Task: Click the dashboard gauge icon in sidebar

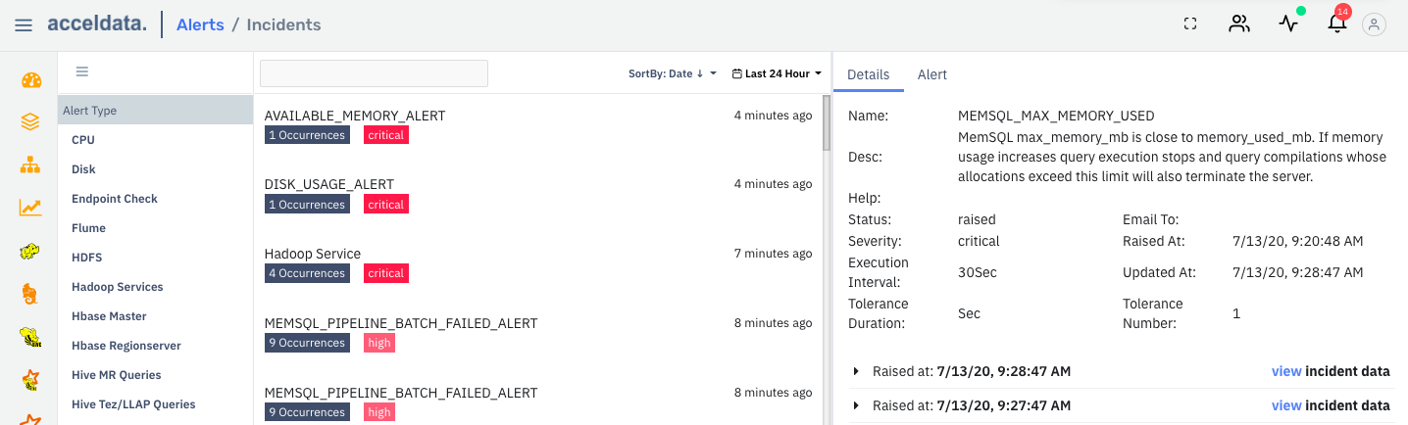Action: 30,80
